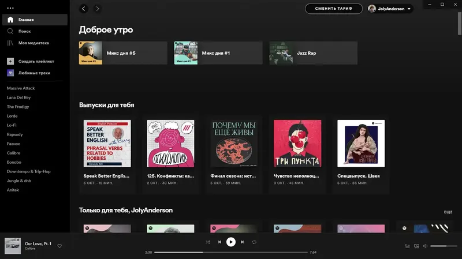The width and height of the screenshot is (462, 259).
Task: Mute the volume with speaker icon
Action: (425, 246)
